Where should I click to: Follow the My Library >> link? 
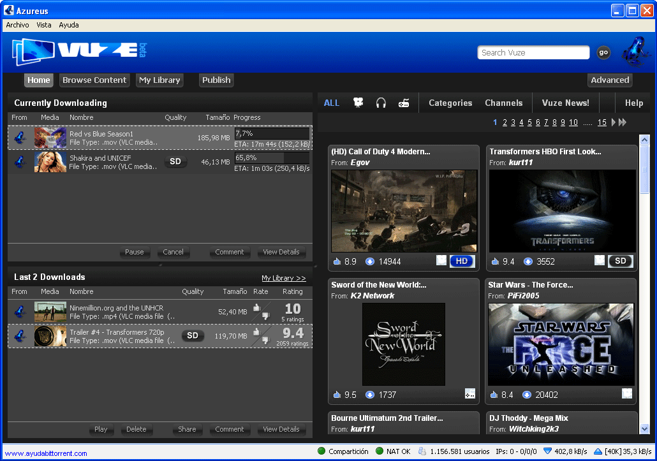[284, 278]
